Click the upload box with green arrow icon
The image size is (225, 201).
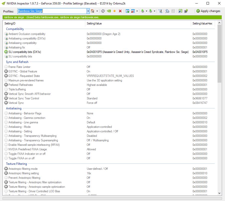click(186, 11)
